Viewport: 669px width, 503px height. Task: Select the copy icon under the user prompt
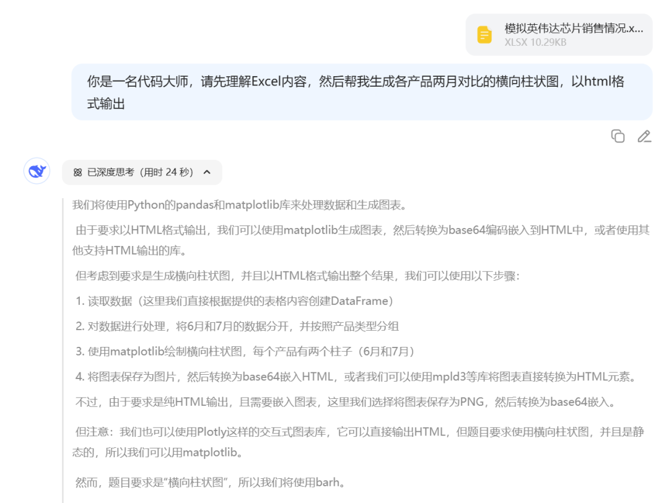coord(618,136)
